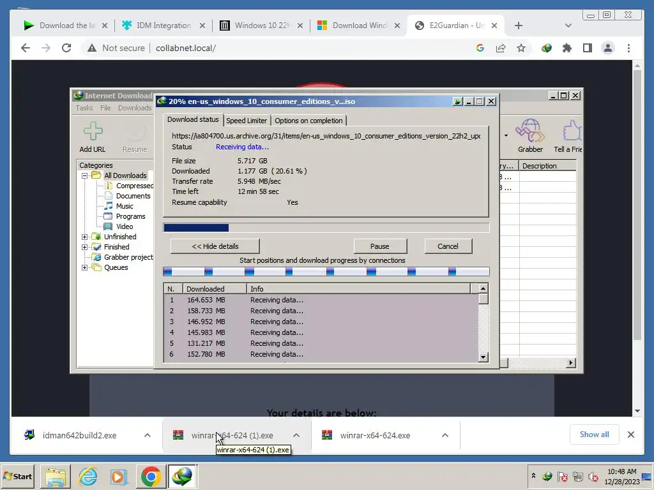Open a new Chrome tab
Image resolution: width=654 pixels, height=490 pixels.
[x=519, y=26]
